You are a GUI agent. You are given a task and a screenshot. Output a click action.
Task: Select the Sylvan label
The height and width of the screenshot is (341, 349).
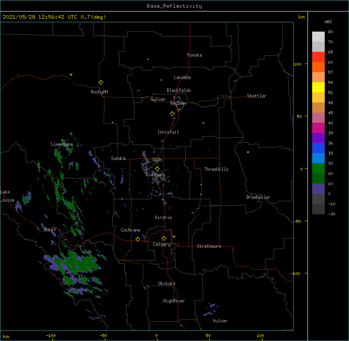point(158,99)
